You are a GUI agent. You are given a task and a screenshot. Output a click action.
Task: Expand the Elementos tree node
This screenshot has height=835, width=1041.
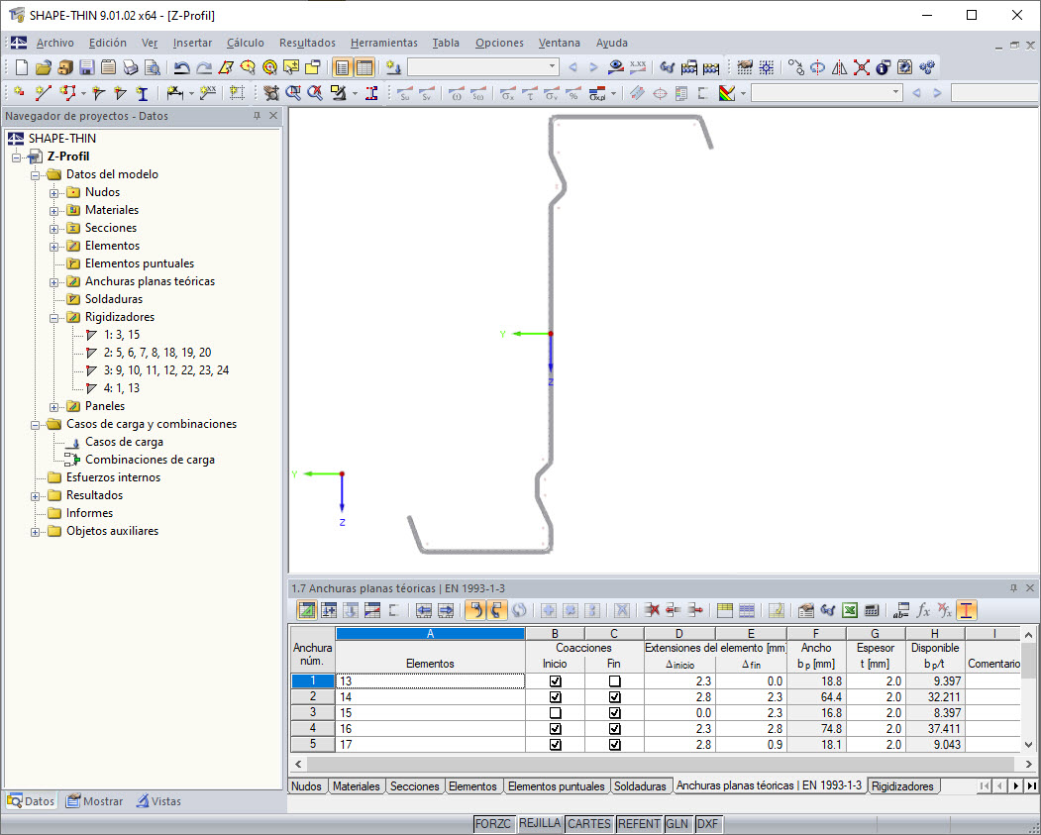coord(53,247)
